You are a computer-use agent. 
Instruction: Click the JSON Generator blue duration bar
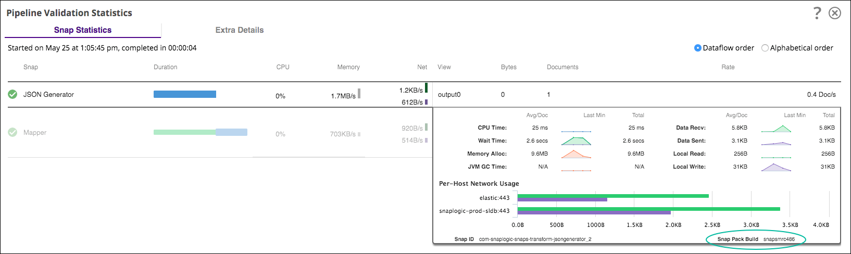click(184, 94)
